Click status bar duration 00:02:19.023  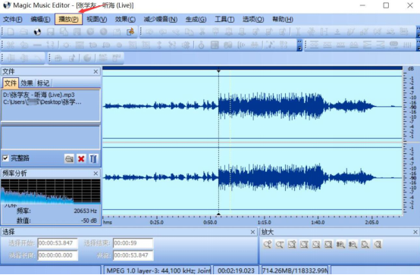tap(236, 270)
